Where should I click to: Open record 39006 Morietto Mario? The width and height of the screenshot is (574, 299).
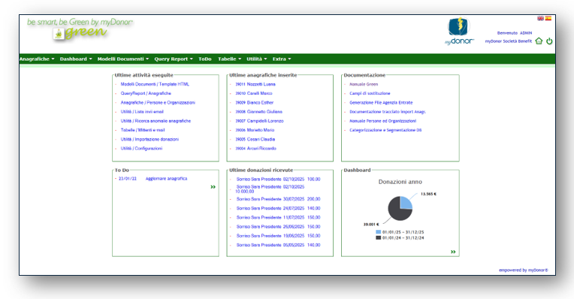[255, 130]
